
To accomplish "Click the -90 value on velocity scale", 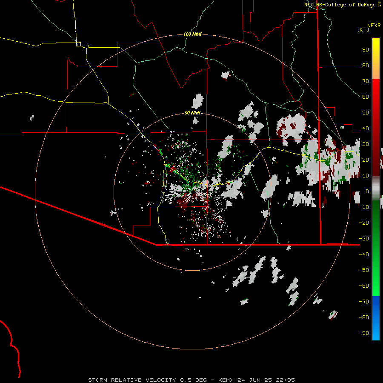I will pyautogui.click(x=364, y=333).
